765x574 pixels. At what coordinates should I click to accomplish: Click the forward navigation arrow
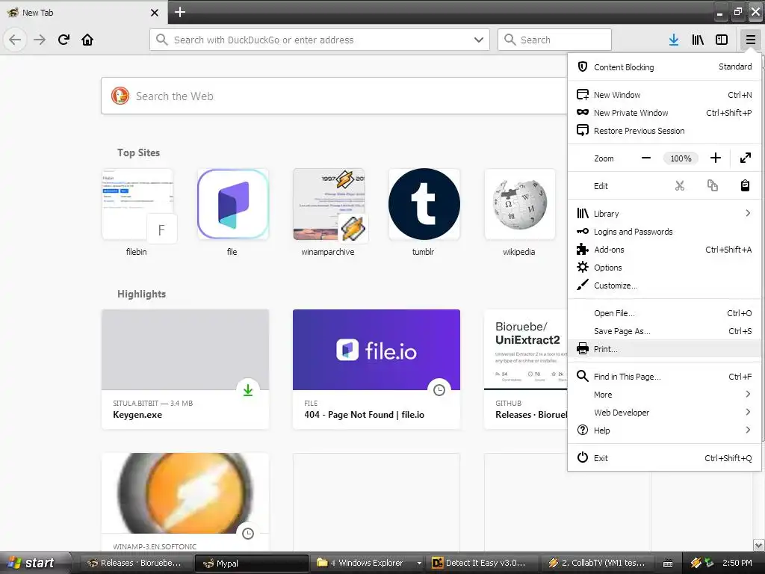pyautogui.click(x=40, y=40)
